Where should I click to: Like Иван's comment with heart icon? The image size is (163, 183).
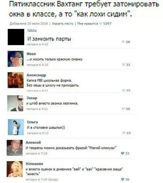pos(123,65)
